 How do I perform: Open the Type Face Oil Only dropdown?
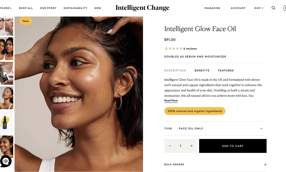point(215,128)
